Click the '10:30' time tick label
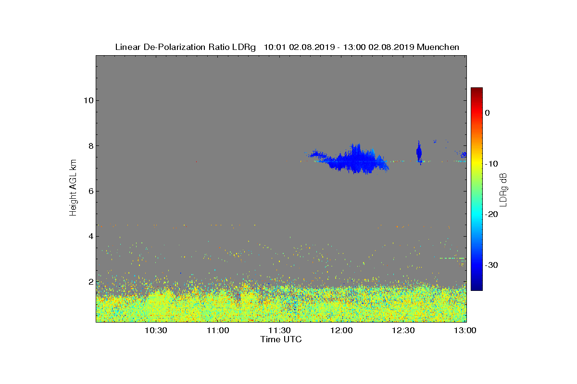Image resolution: width=577 pixels, height=384 pixels. tap(156, 330)
